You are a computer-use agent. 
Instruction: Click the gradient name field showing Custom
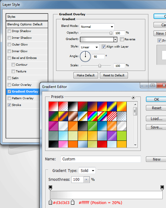coord(101,159)
